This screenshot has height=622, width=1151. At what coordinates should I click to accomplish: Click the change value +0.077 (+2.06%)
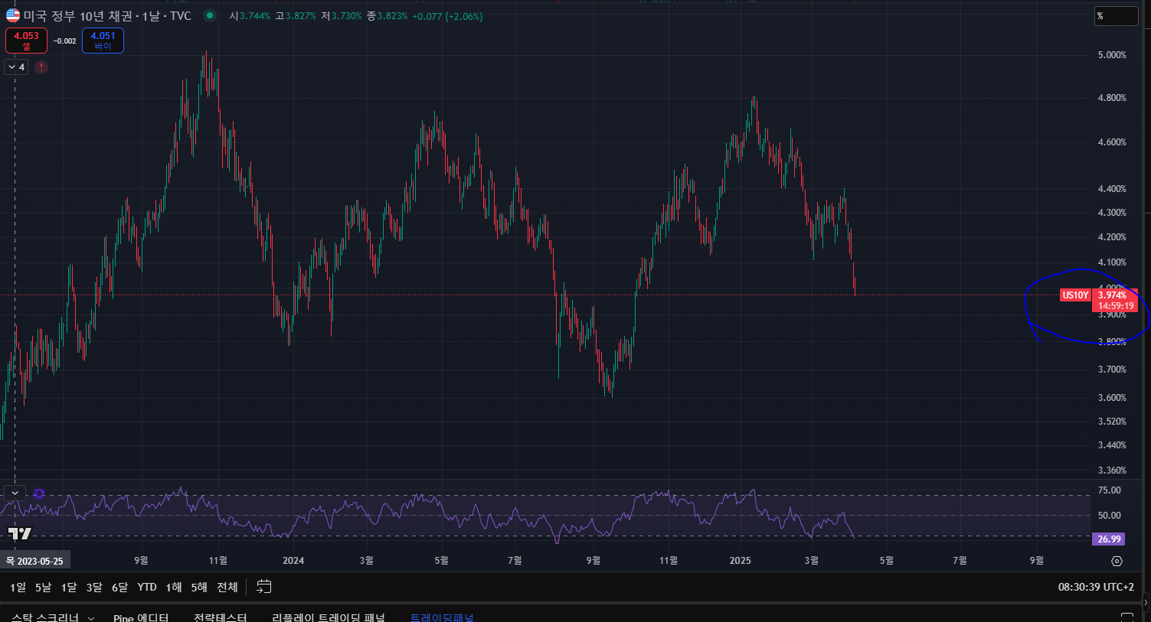[x=447, y=16]
